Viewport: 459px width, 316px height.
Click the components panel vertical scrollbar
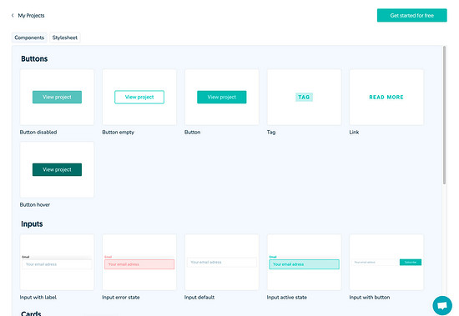[x=444, y=115]
